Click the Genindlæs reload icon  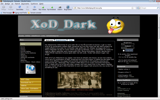20,7
